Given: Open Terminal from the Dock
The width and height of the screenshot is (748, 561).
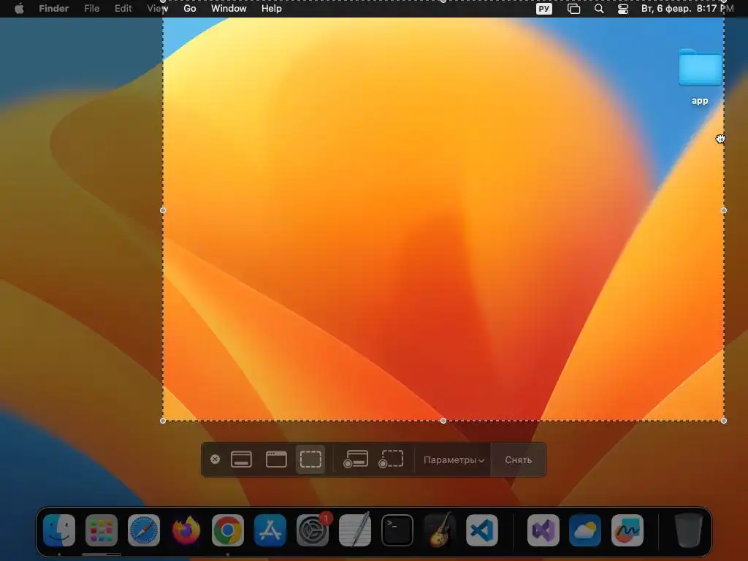Looking at the screenshot, I should tap(397, 530).
